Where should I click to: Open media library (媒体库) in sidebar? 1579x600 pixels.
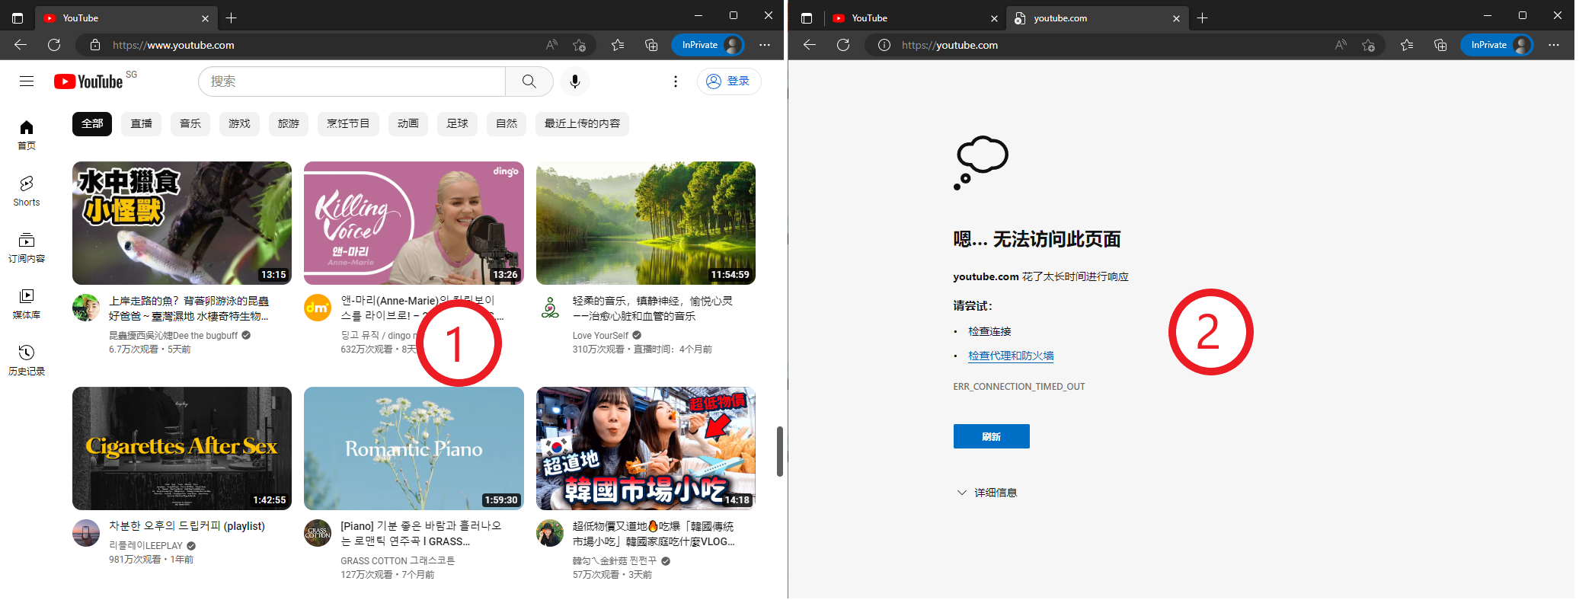(x=27, y=303)
